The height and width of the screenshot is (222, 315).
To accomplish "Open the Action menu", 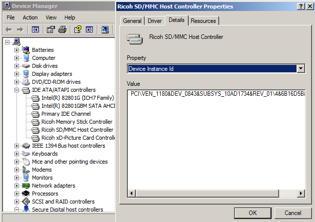I will (x=30, y=17).
